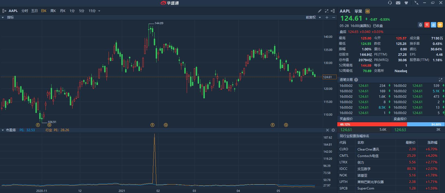Switch to 月K monthly chart

coord(63,11)
